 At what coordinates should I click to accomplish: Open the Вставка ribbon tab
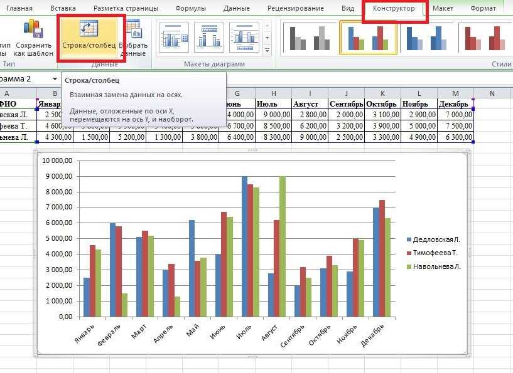(63, 8)
